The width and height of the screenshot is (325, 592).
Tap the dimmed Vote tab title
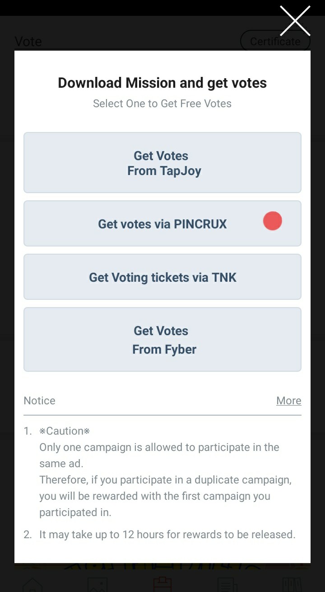click(x=28, y=42)
